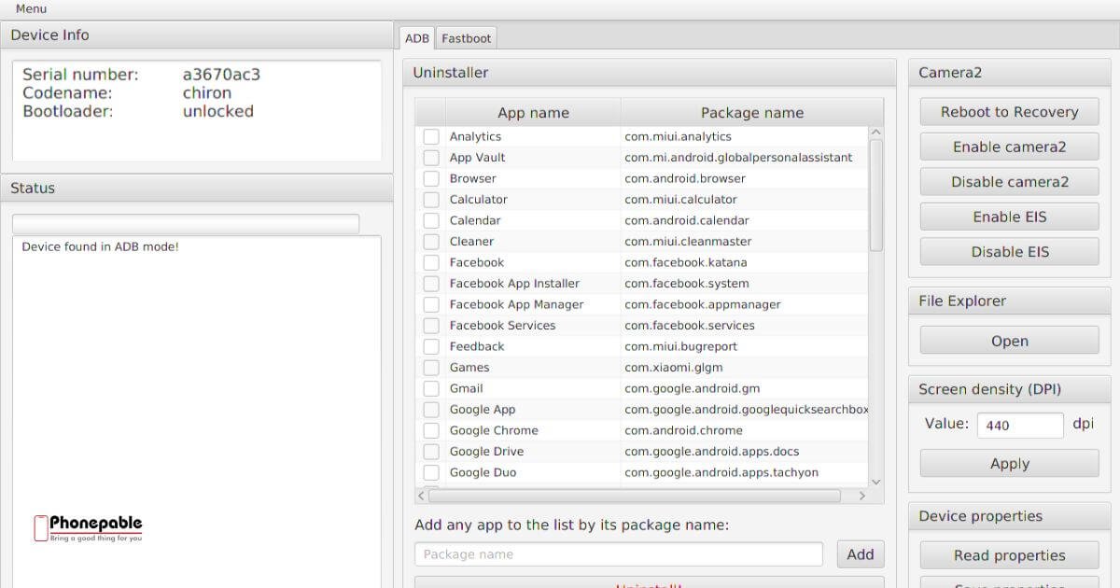This screenshot has height=588, width=1120.
Task: Select the com.google.android.apps.docs package cell
Action: [x=745, y=452]
